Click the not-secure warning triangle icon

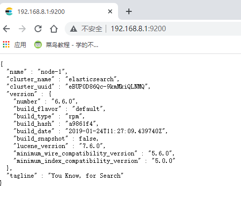tap(74, 29)
